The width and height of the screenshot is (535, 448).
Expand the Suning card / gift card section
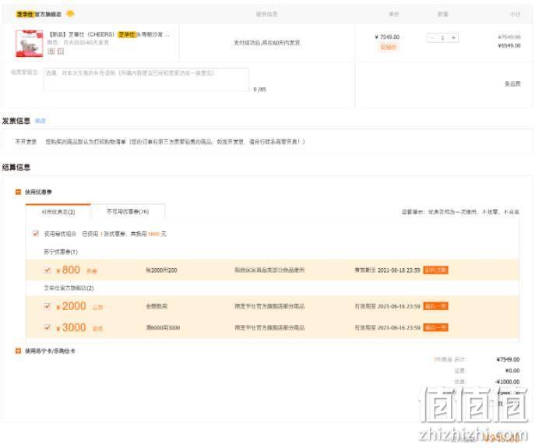[x=19, y=351]
